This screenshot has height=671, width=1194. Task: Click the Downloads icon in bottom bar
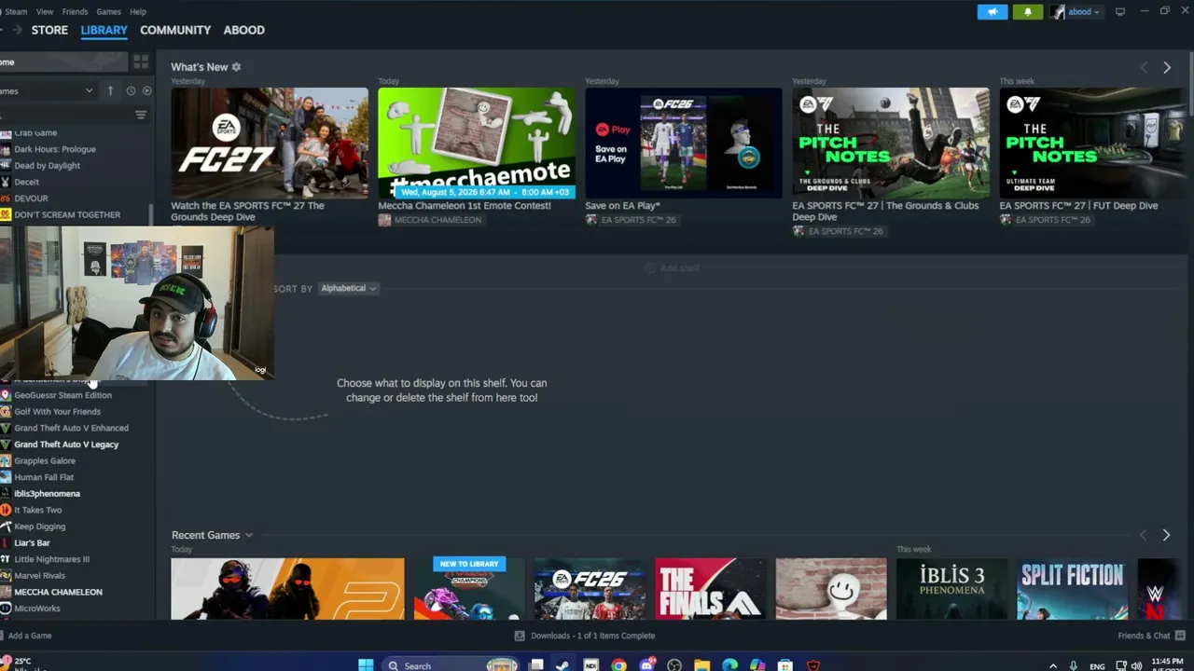(x=520, y=636)
